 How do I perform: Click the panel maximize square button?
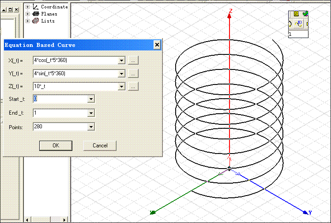tap(10, 10)
